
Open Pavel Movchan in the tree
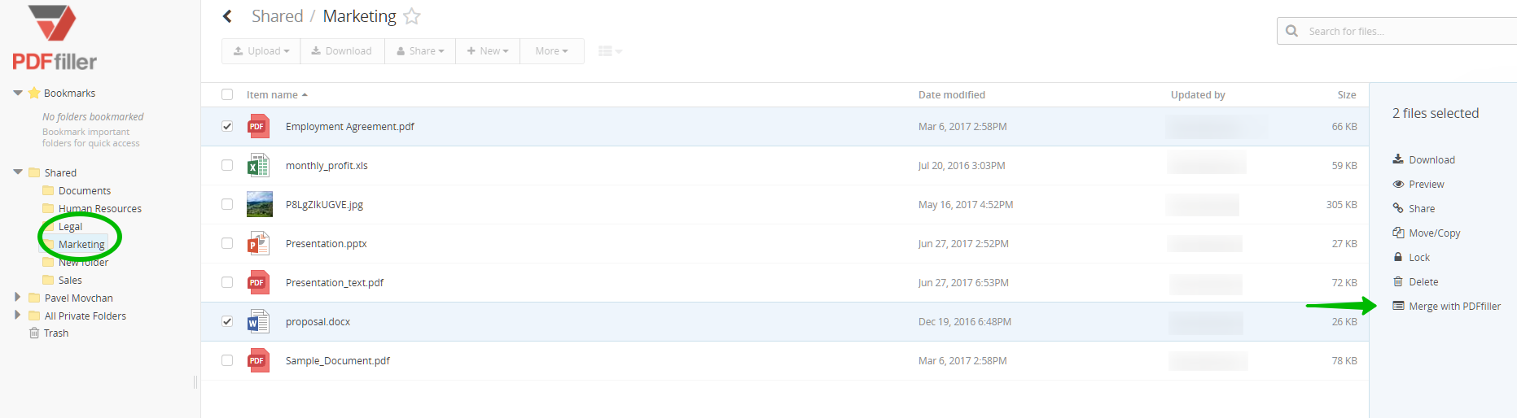[79, 298]
